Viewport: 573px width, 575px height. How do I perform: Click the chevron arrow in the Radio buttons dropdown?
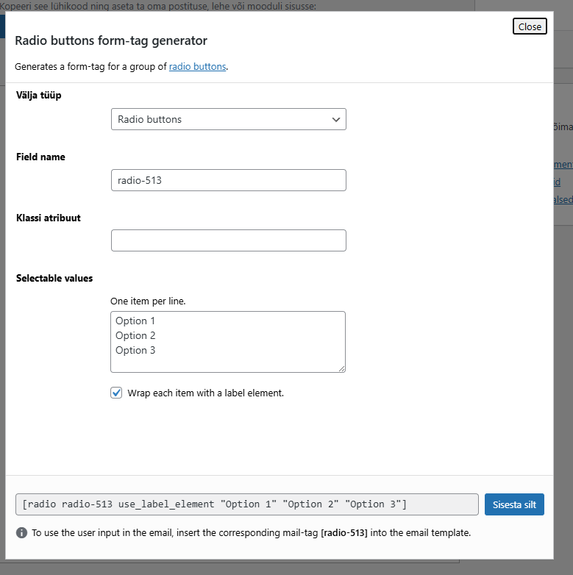point(336,119)
